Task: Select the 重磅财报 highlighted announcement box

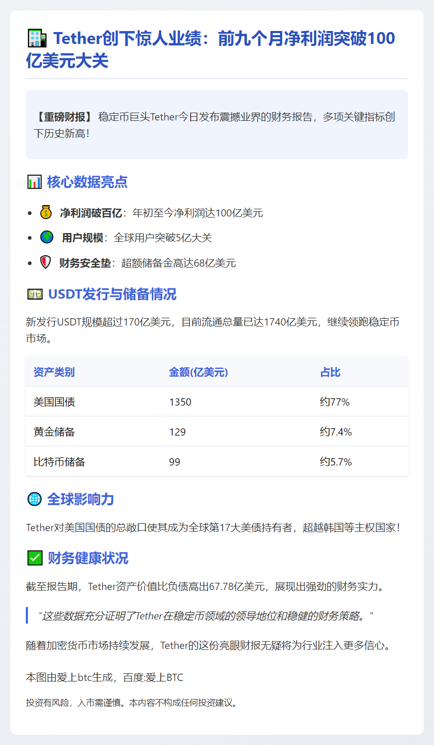Action: pos(217,125)
